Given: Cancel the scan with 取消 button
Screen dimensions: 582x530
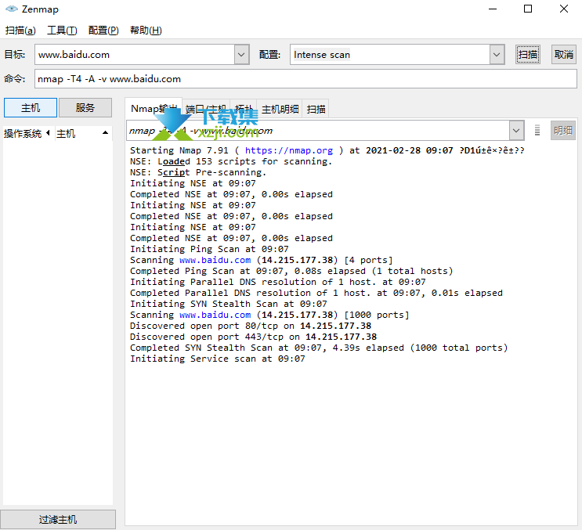Looking at the screenshot, I should [563, 55].
